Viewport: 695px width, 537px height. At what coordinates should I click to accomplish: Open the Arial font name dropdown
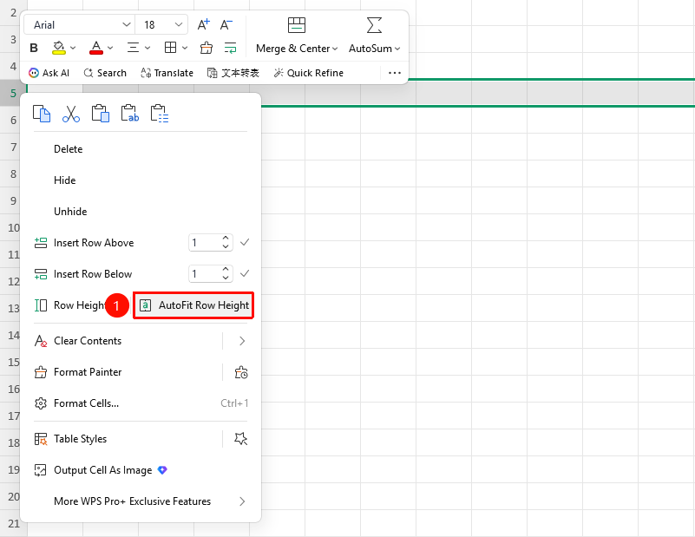pyautogui.click(x=127, y=25)
